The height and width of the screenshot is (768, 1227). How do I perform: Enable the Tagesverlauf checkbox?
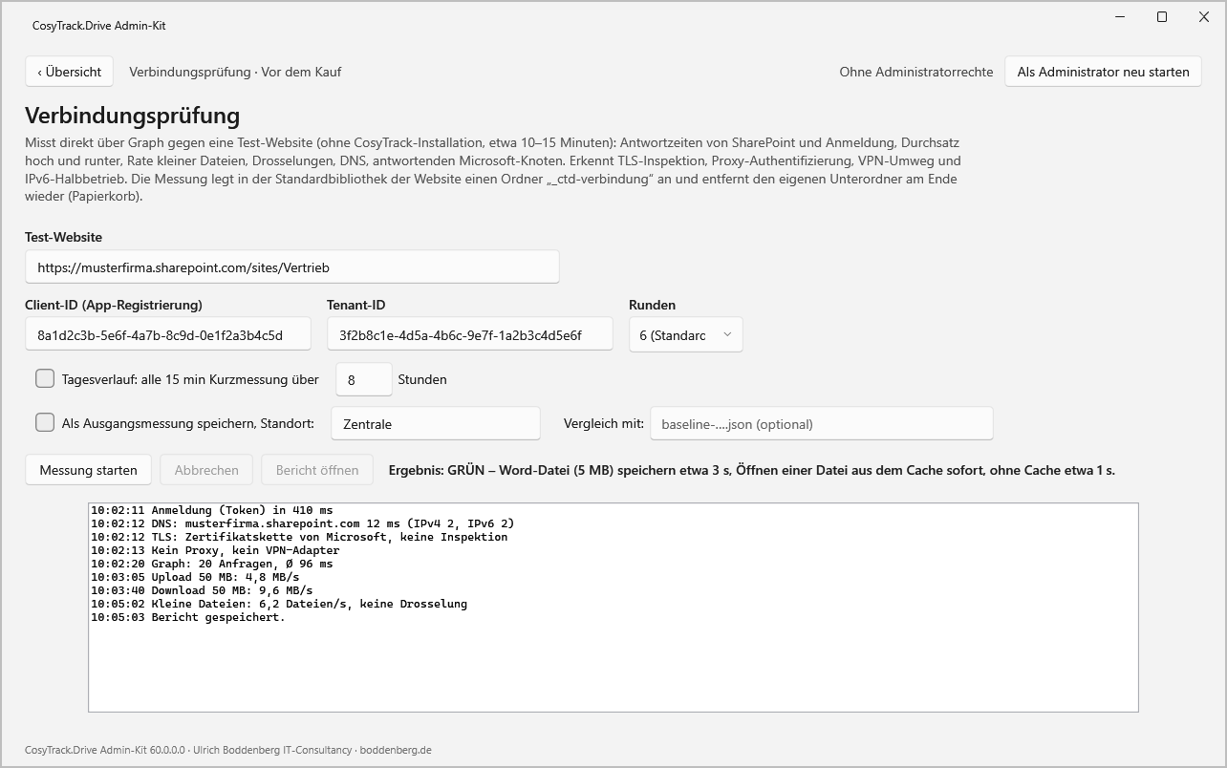[x=45, y=378]
